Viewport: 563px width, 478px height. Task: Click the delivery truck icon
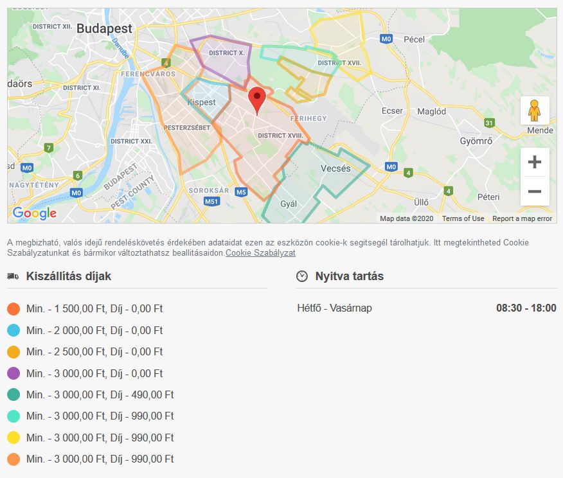tap(13, 276)
